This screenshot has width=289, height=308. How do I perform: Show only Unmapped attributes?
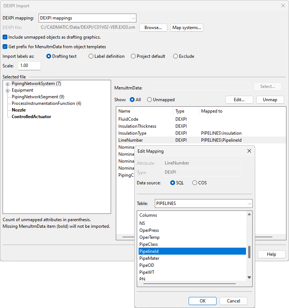click(149, 100)
